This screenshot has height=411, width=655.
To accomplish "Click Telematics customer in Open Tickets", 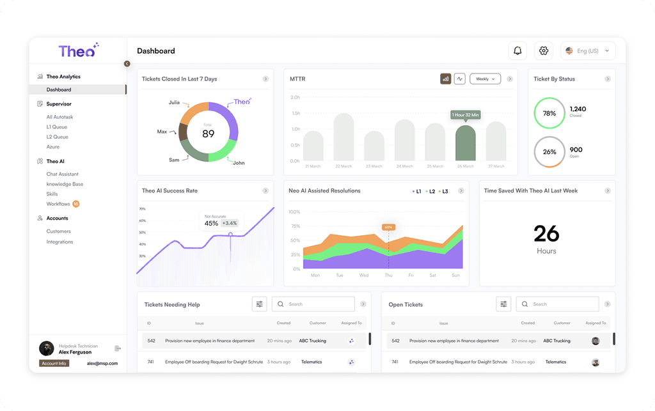I will tap(556, 362).
